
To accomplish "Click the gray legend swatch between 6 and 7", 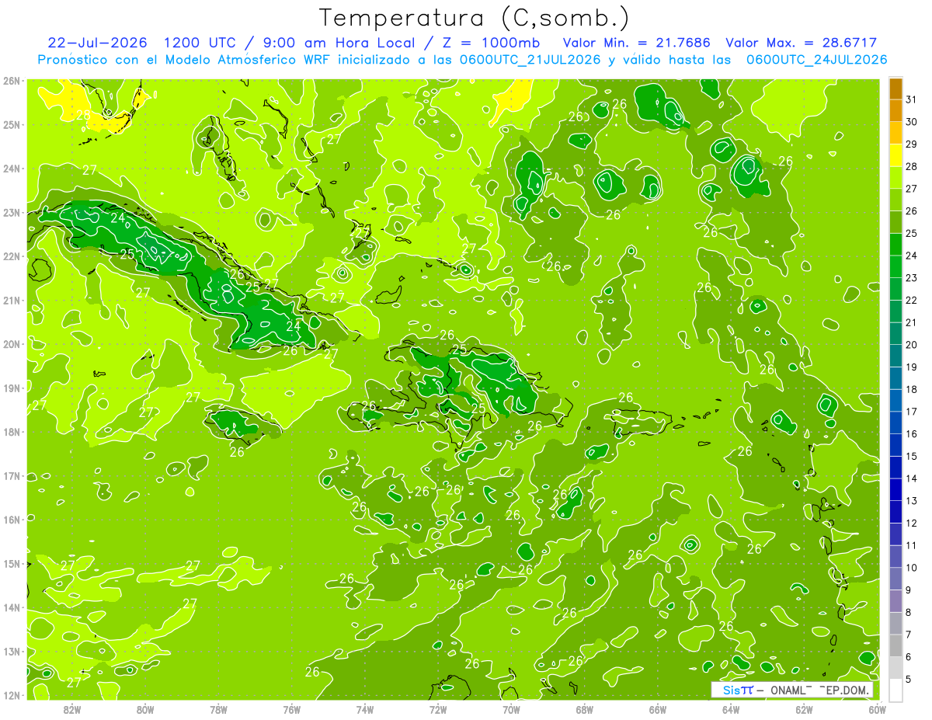I will (x=895, y=645).
